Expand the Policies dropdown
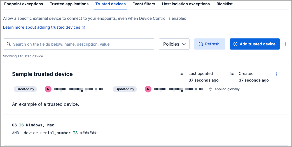 click(174, 44)
